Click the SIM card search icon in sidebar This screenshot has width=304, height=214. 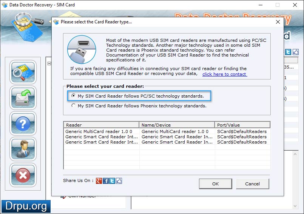pos(23,72)
